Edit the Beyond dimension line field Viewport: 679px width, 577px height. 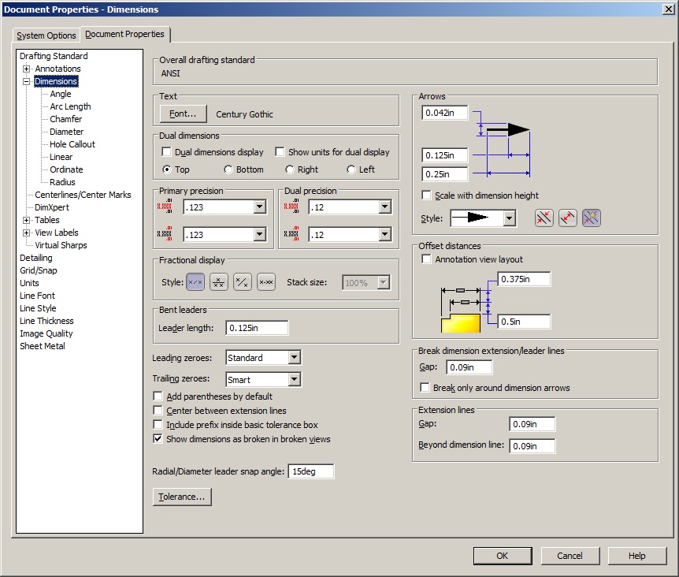[x=532, y=446]
